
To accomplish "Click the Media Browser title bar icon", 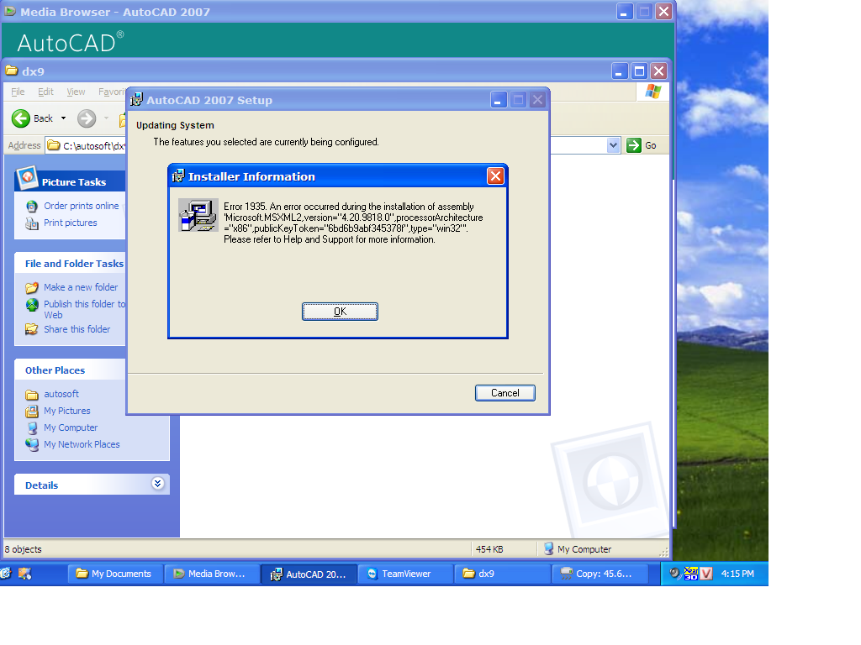I will tap(10, 11).
